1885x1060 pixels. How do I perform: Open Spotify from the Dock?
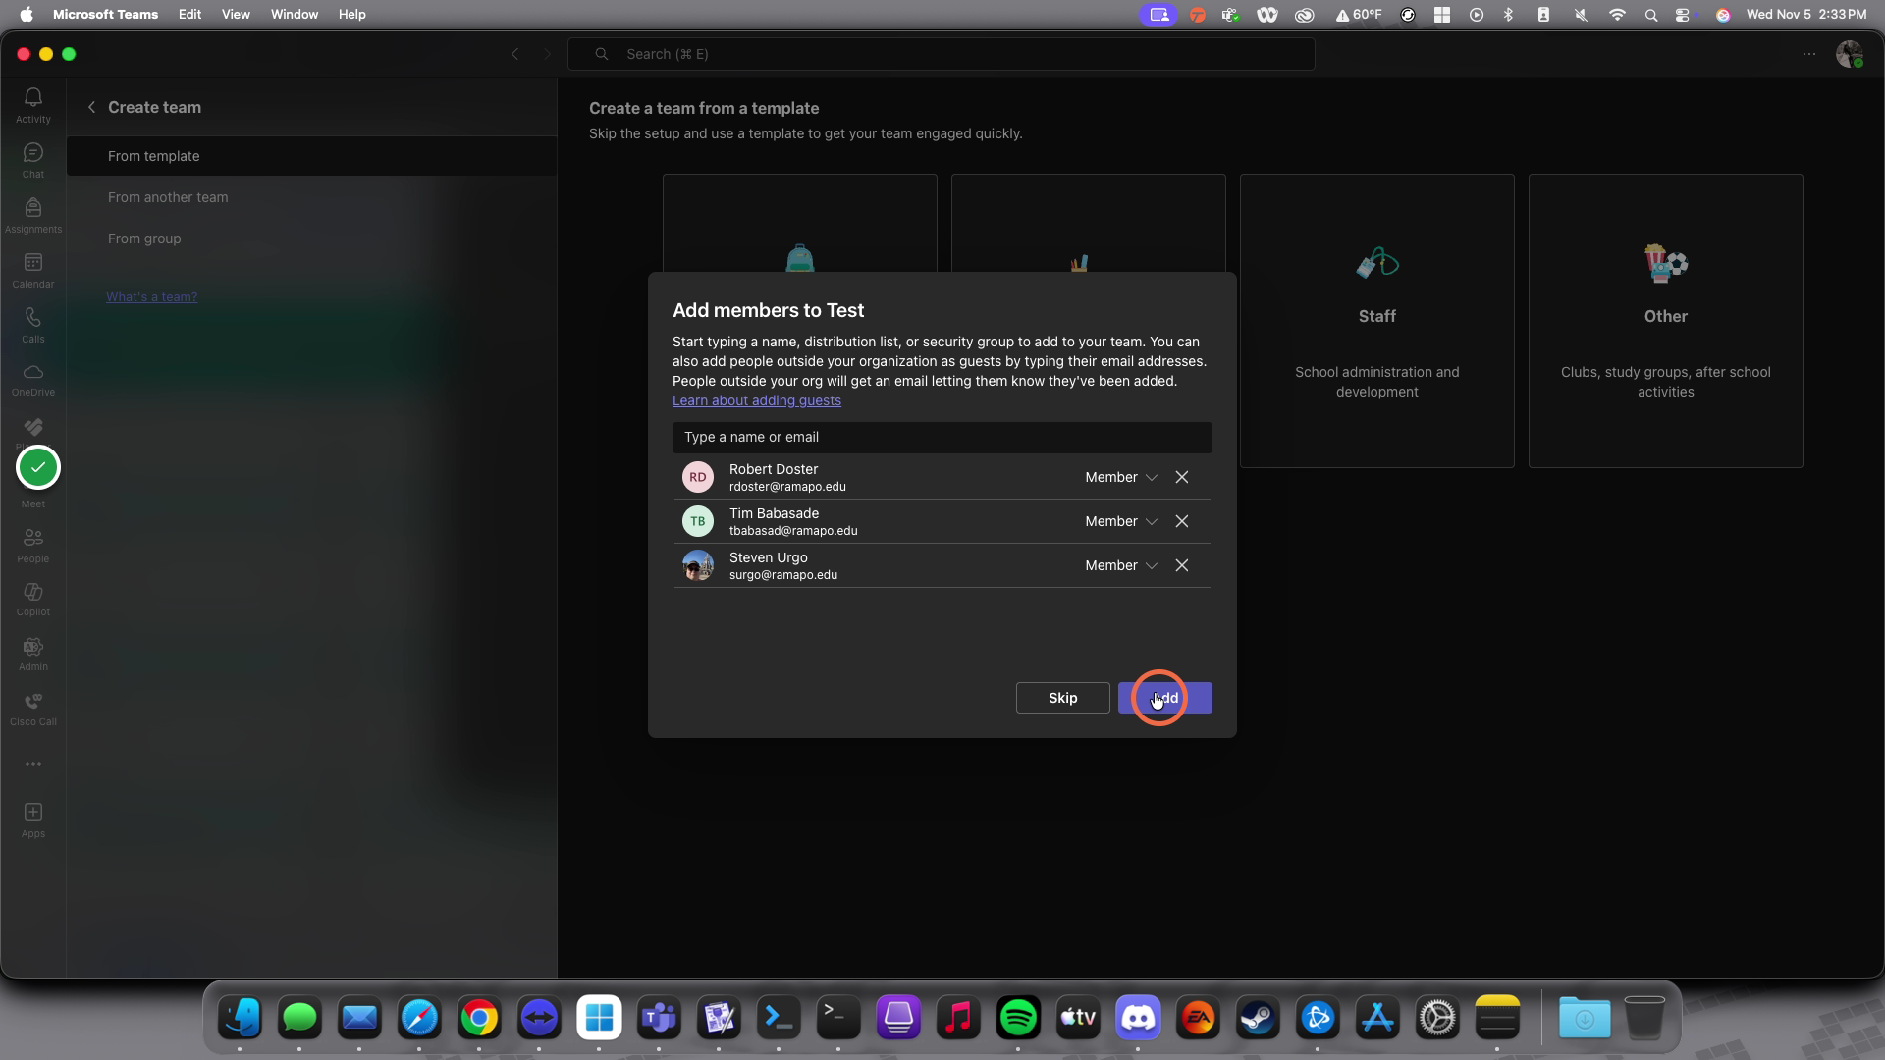click(1018, 1018)
